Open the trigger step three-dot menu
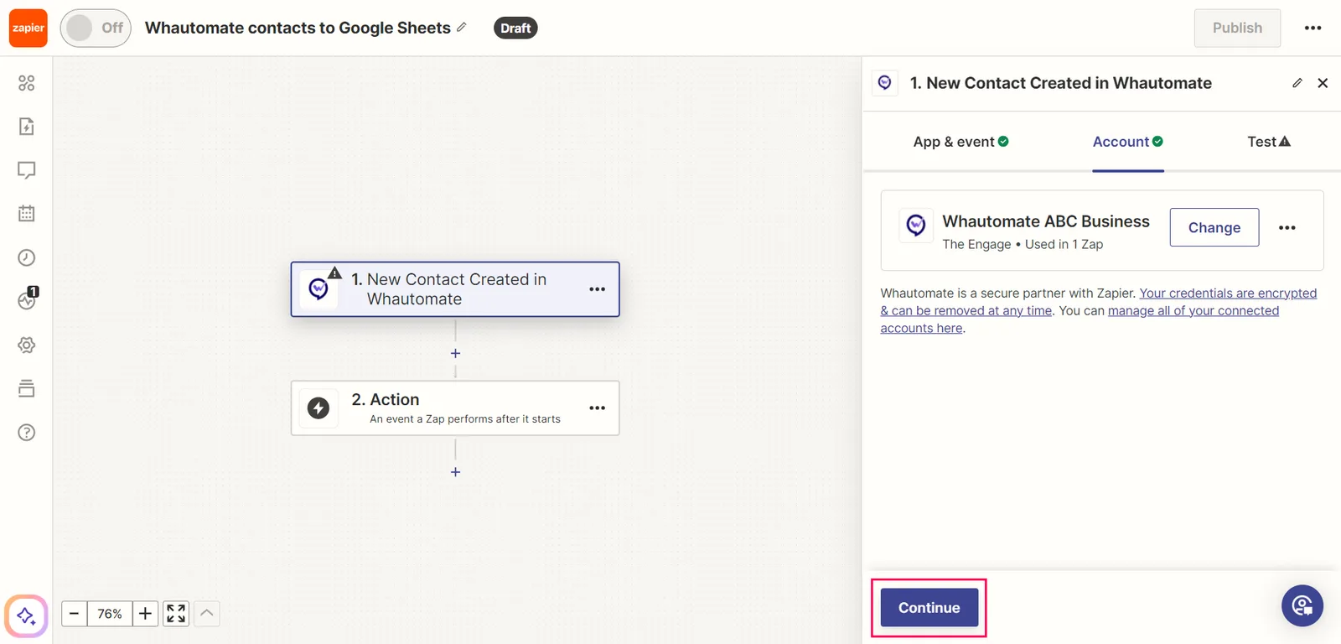The image size is (1341, 644). (597, 289)
